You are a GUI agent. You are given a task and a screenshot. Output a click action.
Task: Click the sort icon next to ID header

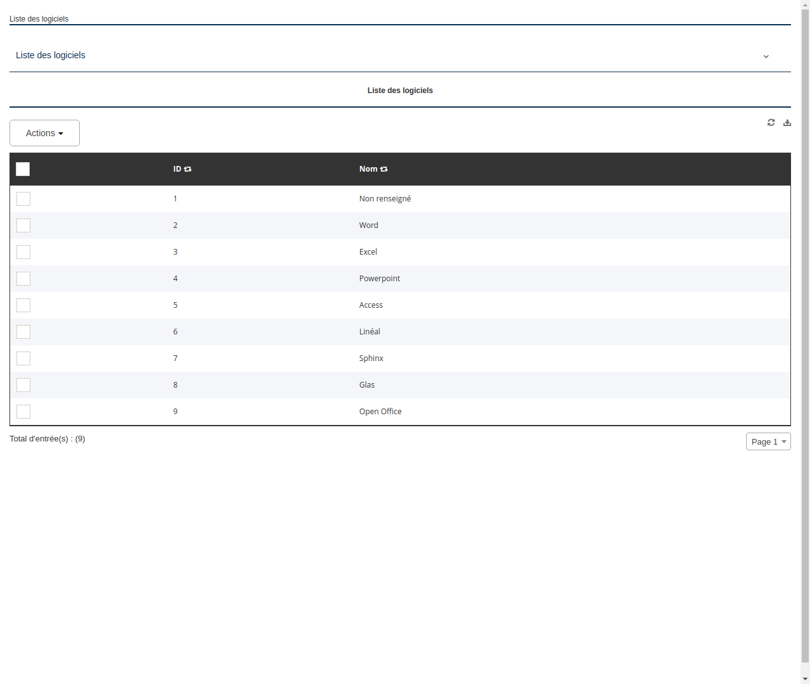pos(189,169)
